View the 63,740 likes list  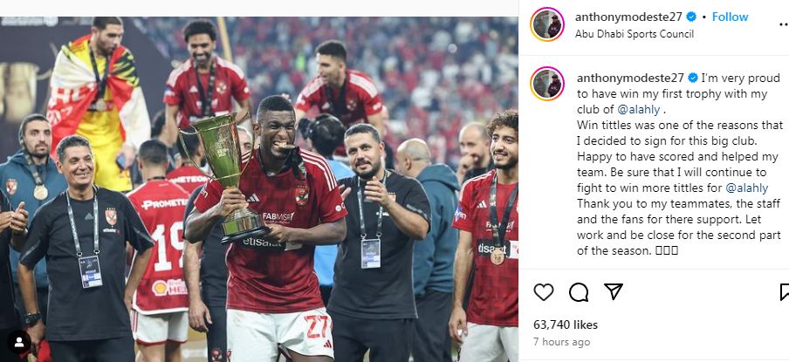(566, 324)
